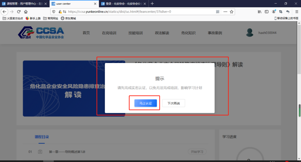The height and width of the screenshot is (162, 301).
Task: Click the shield tracking protection icon
Action: click(x=54, y=12)
